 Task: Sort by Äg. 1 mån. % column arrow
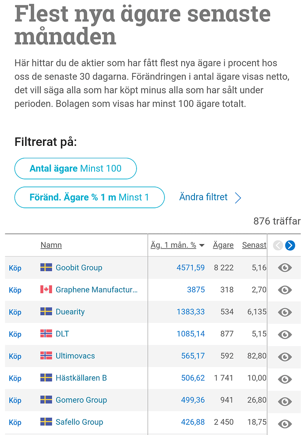pos(202,245)
